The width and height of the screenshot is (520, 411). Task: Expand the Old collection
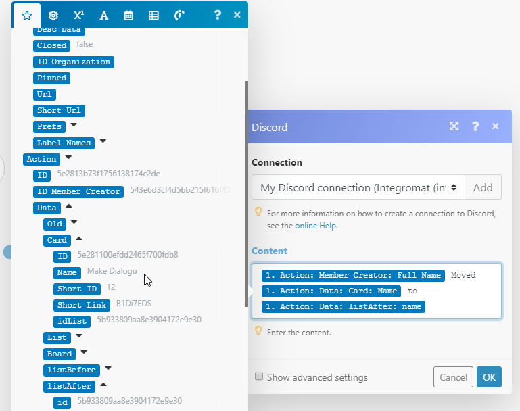pyautogui.click(x=74, y=222)
